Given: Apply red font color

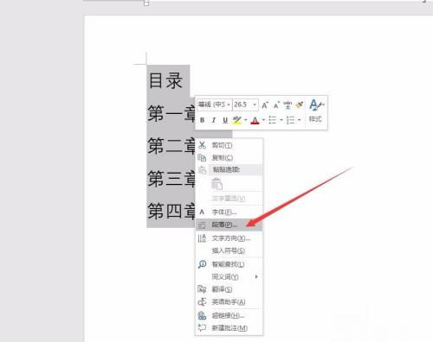Looking at the screenshot, I should (x=255, y=120).
